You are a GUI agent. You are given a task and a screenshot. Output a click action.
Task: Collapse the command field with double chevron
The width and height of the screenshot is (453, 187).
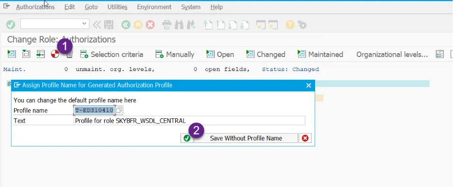97,25
